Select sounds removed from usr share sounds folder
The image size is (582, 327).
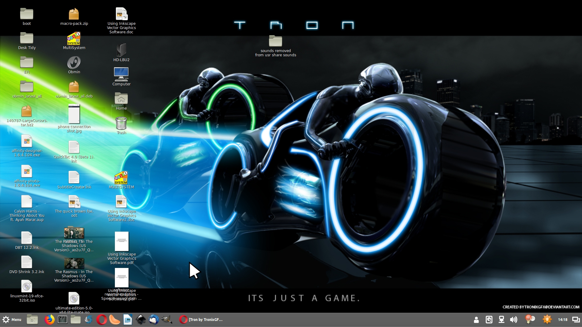[275, 45]
